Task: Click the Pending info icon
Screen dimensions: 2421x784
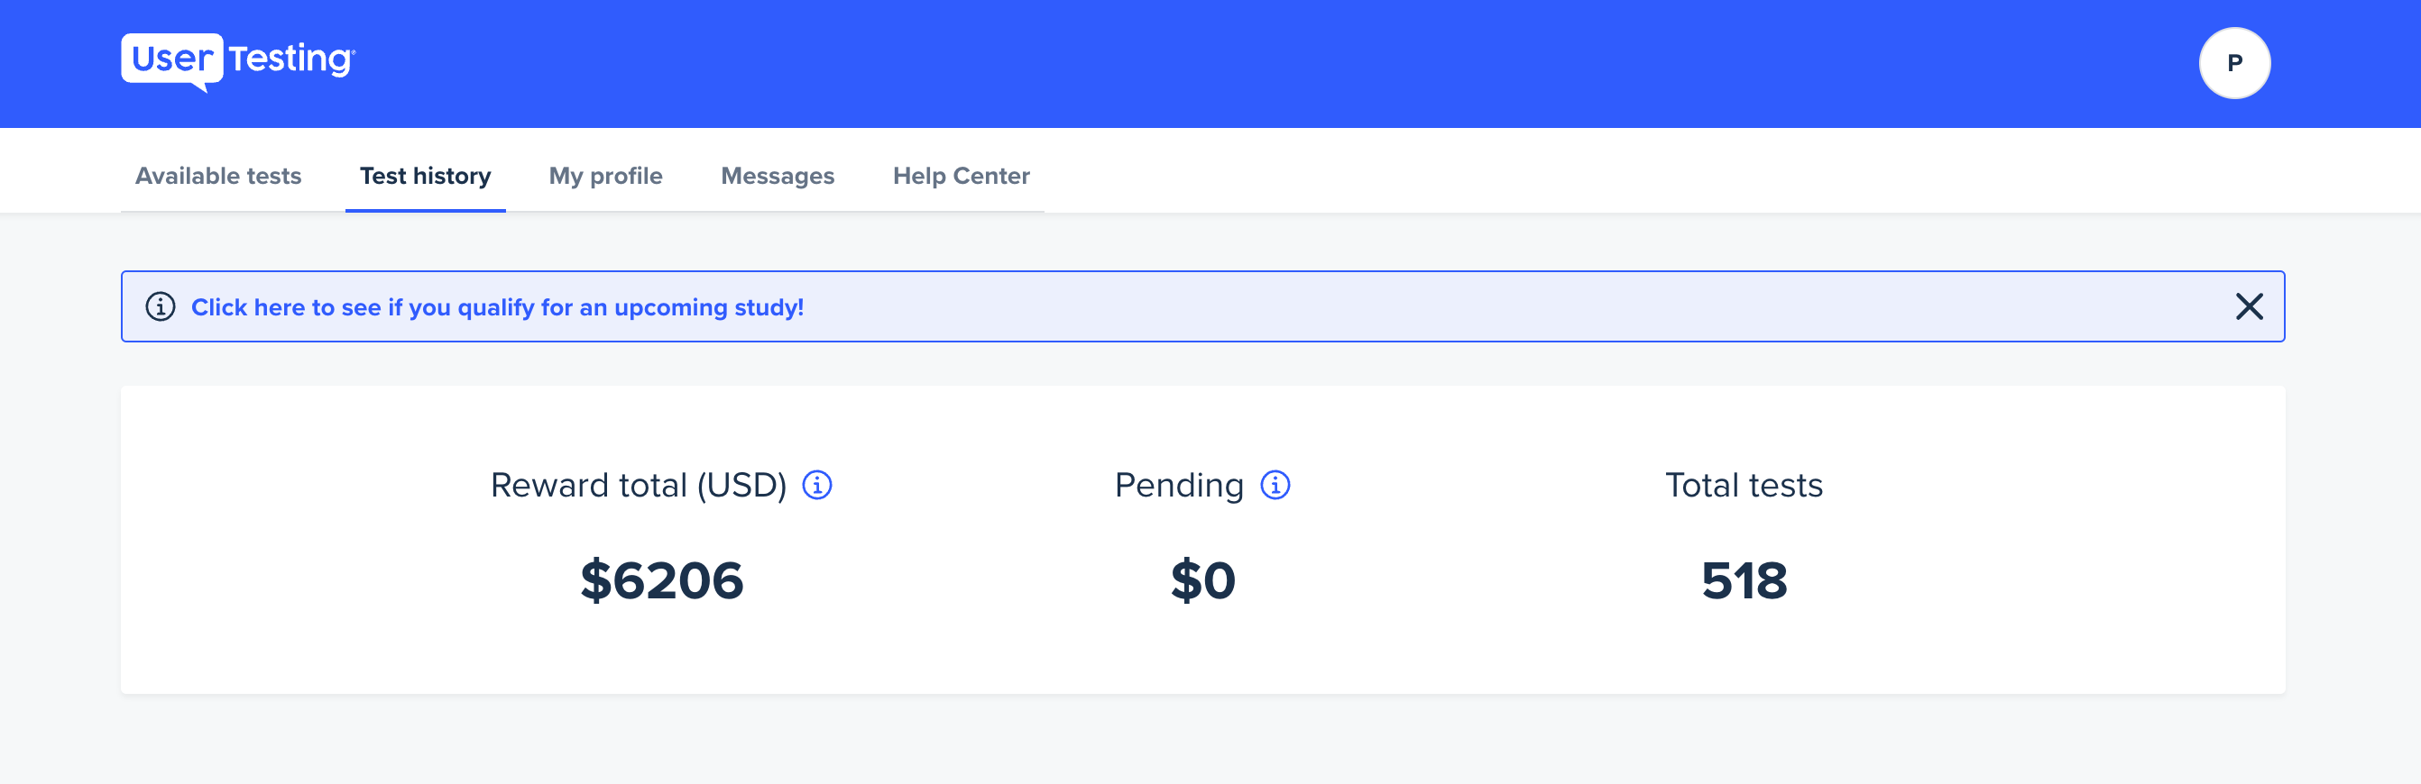Action: tap(1275, 486)
